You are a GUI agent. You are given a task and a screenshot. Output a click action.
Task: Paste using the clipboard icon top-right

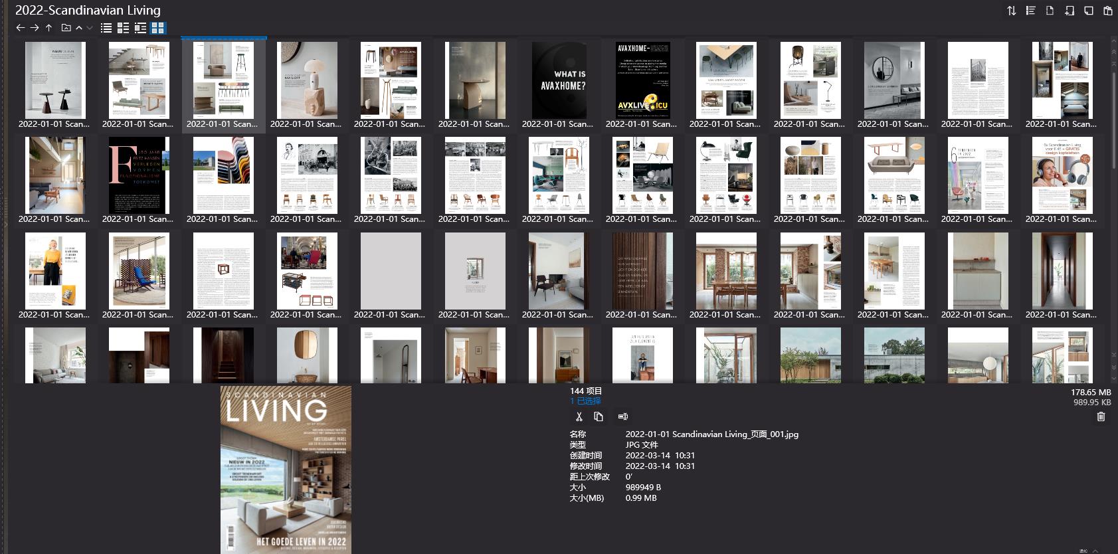point(1107,11)
